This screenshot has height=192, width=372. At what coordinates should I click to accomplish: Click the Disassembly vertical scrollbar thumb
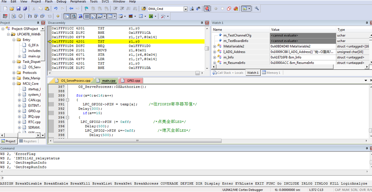207,48
